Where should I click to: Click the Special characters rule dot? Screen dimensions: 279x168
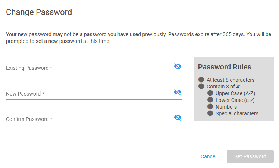pos(210,113)
